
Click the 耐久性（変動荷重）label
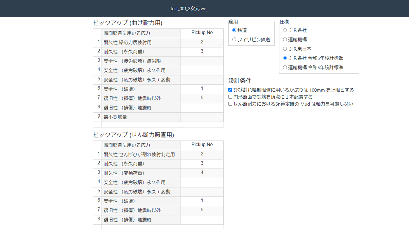124,173
